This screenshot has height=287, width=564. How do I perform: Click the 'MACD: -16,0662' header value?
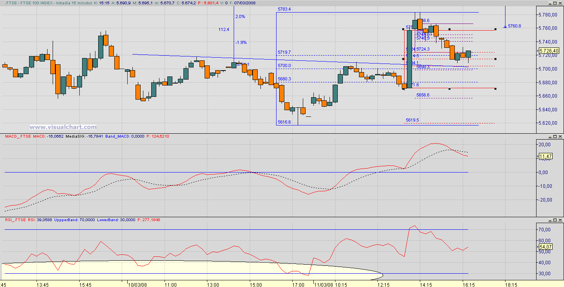[48, 136]
